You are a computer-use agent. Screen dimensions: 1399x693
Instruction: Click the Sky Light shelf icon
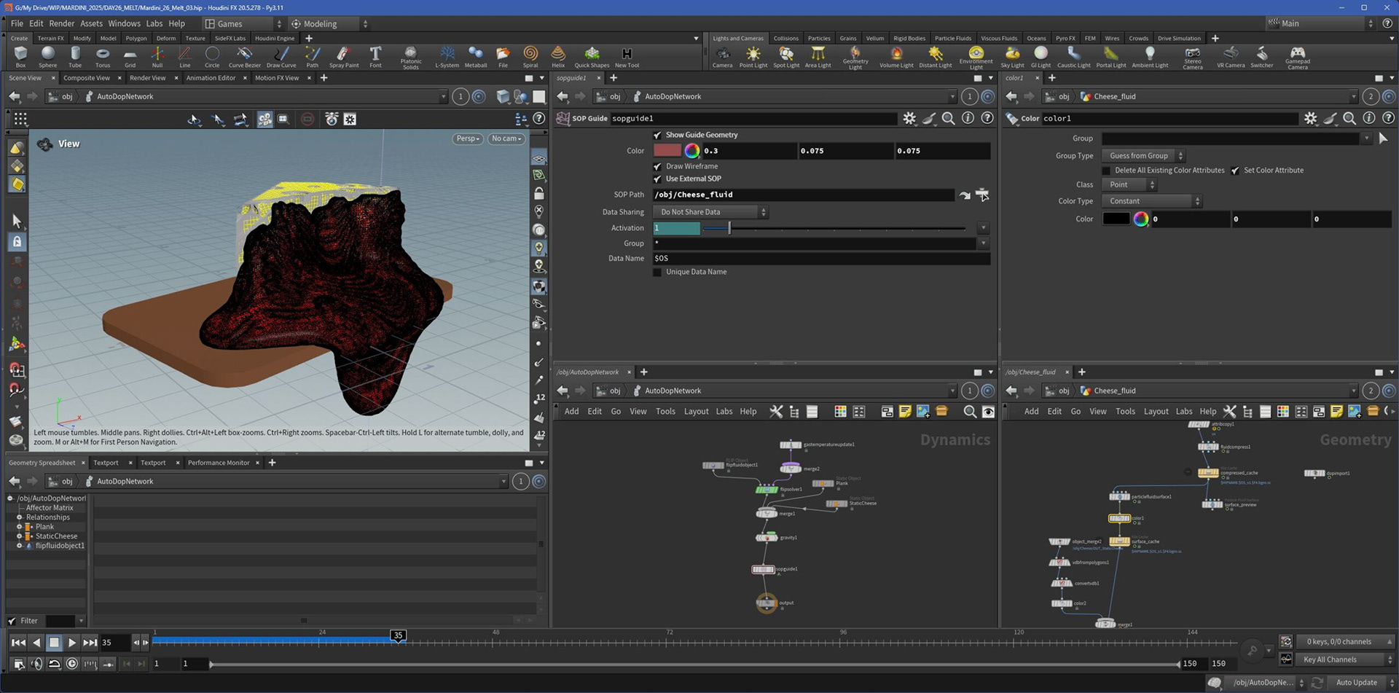(1011, 57)
